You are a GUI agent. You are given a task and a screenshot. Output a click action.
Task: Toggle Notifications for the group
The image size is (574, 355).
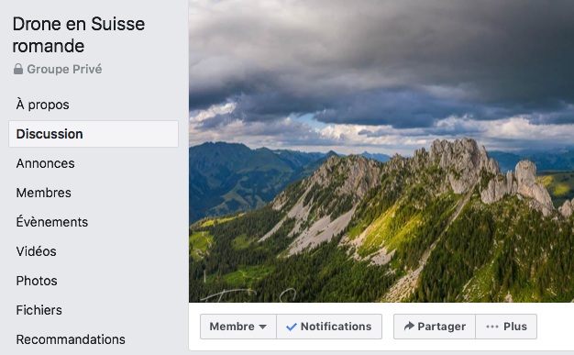[x=329, y=327]
